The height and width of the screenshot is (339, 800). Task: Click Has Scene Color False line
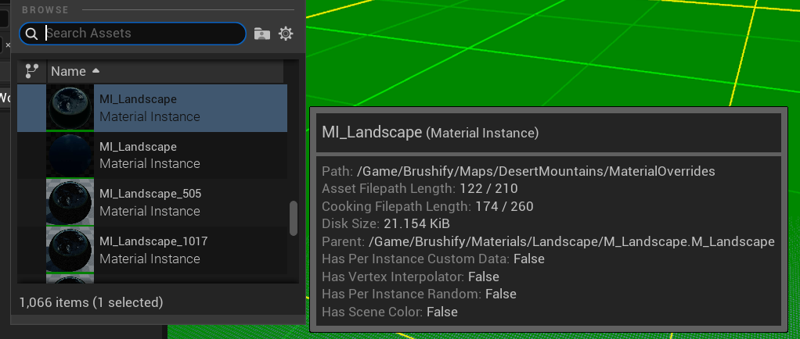pyautogui.click(x=390, y=312)
